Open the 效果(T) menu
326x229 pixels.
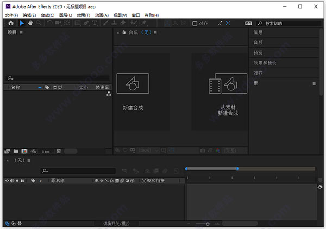coord(84,15)
